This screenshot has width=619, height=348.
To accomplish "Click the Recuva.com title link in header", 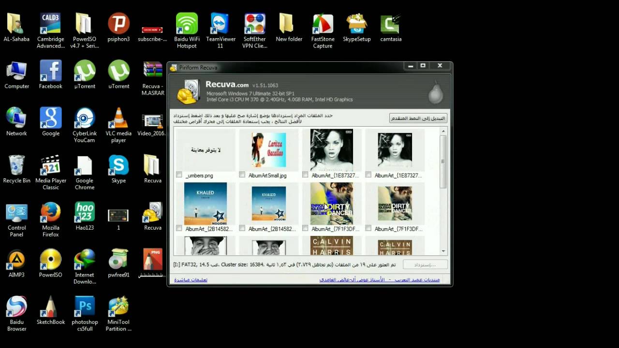I will [x=227, y=85].
